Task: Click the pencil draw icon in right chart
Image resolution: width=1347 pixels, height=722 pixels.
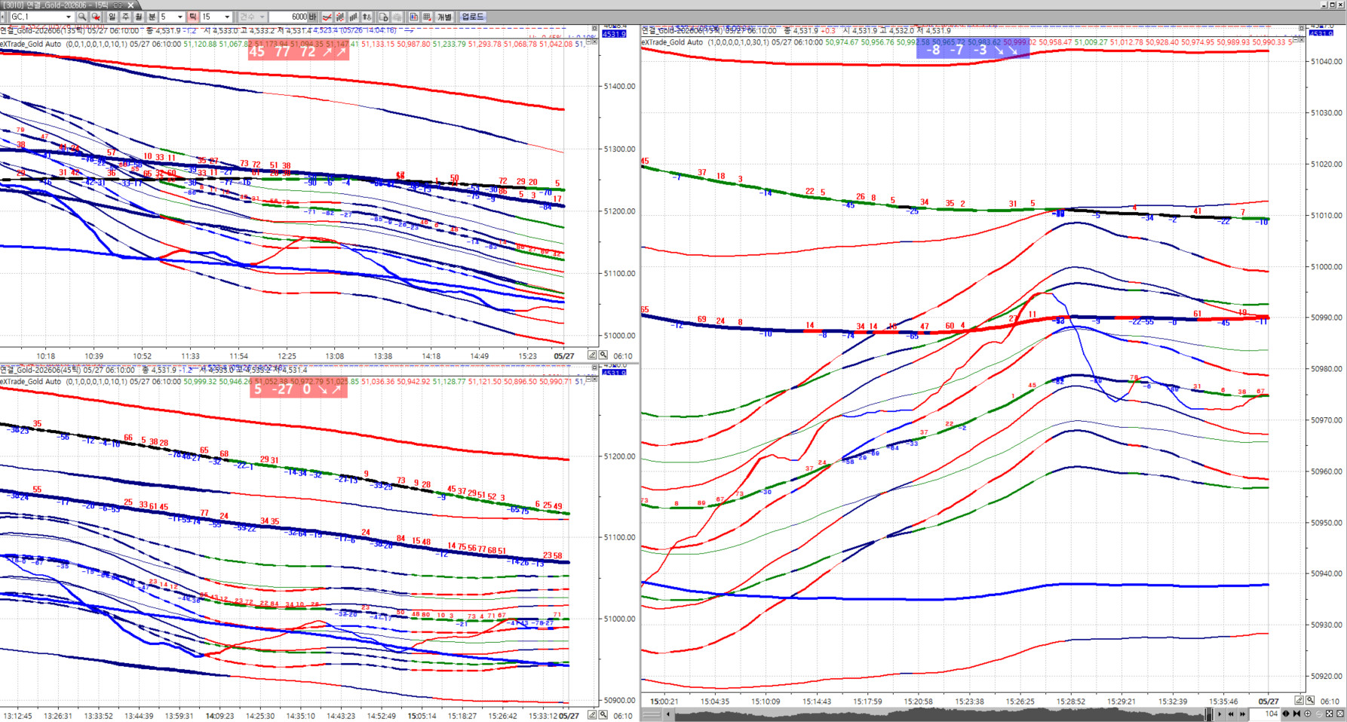Action: point(1299,701)
